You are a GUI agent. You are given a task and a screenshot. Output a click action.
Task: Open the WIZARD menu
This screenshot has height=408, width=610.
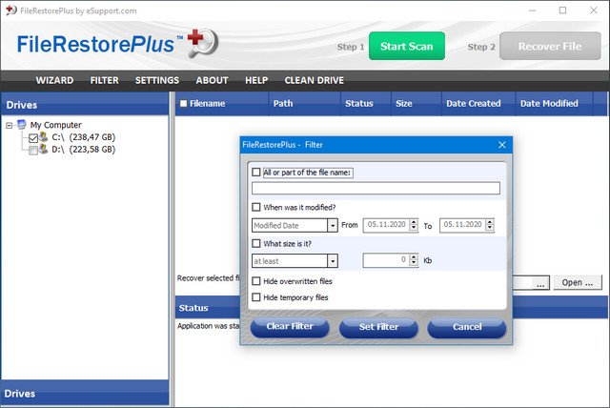point(54,80)
